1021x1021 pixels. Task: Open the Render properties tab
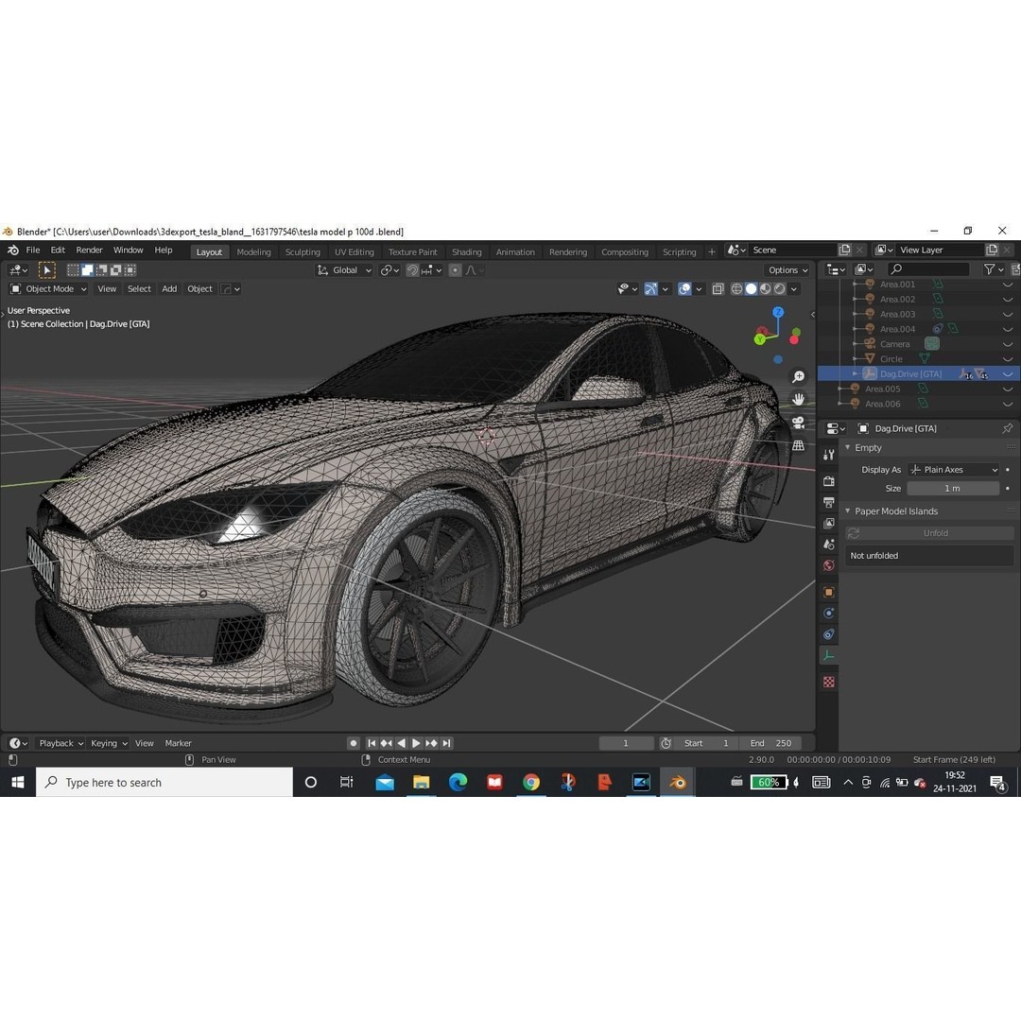(x=828, y=481)
